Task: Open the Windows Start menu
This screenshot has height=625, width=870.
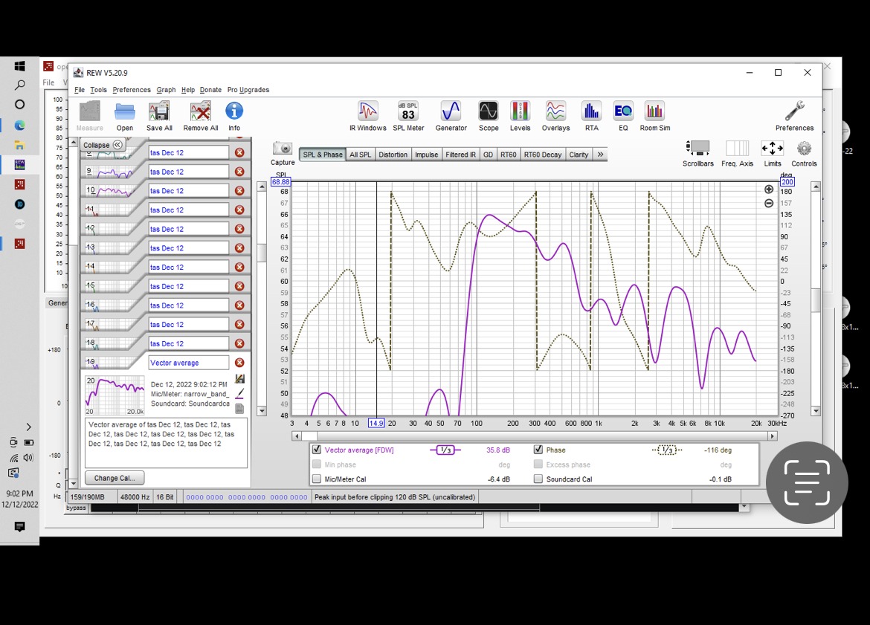Action: pos(19,66)
